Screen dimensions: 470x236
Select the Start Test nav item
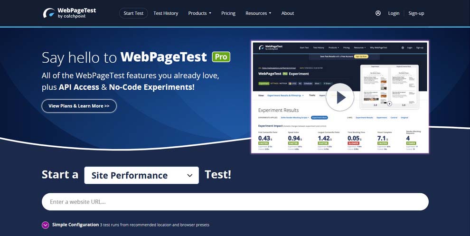[x=133, y=13]
